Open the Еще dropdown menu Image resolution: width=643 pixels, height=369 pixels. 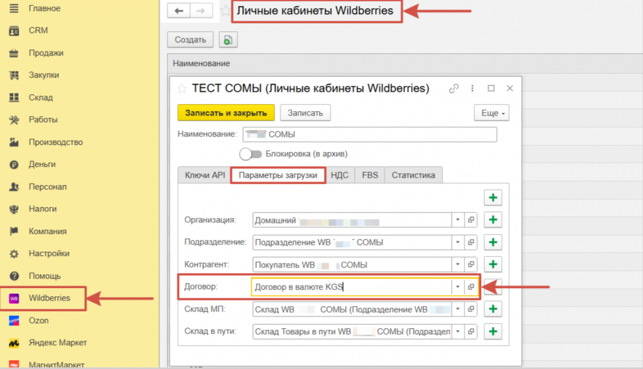(491, 113)
